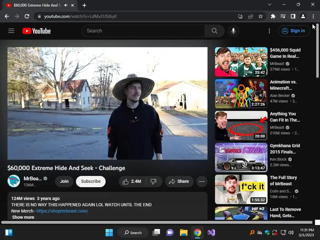Screen dimensions: 320x240
Task: Open YouTube settings three-dot menu
Action: (269, 31)
